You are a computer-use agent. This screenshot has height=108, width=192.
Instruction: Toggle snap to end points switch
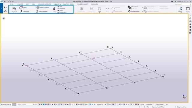(x=115, y=104)
